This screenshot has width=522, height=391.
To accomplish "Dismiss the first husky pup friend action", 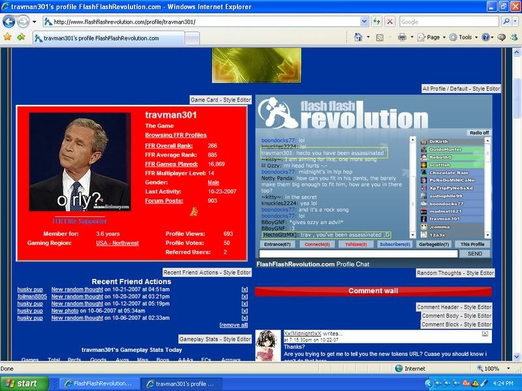I will pos(245,289).
